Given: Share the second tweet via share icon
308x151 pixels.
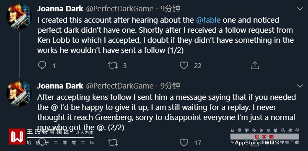Looking at the screenshot, I should (255, 143).
